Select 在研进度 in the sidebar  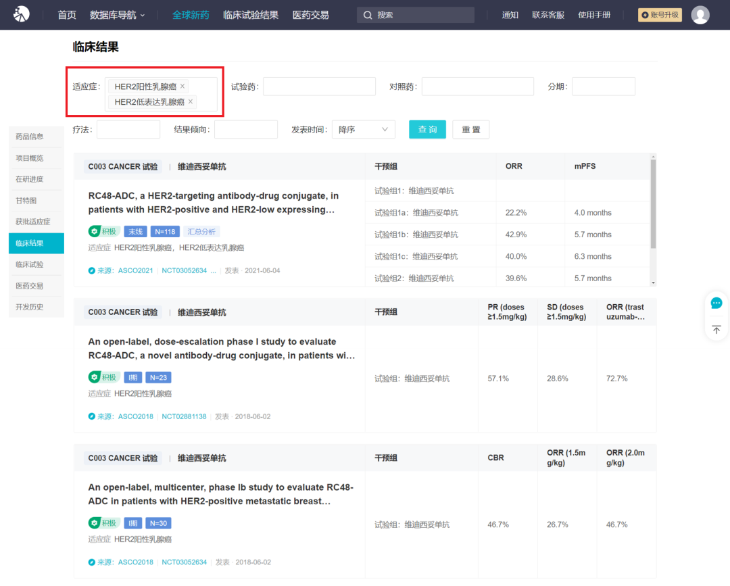tap(36, 179)
